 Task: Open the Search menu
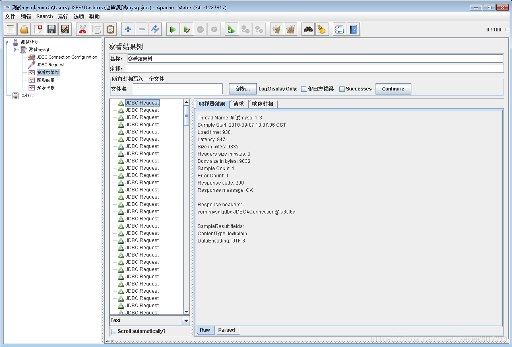pos(45,16)
